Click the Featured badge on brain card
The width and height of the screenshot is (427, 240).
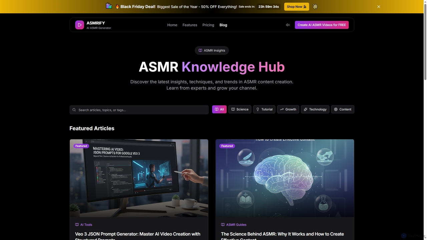click(227, 146)
